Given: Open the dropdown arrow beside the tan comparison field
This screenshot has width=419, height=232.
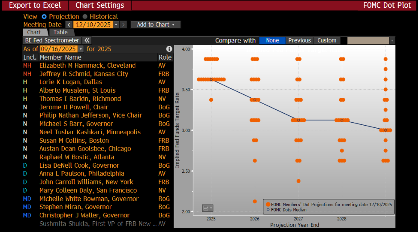Looking at the screenshot, I should click(x=392, y=41).
